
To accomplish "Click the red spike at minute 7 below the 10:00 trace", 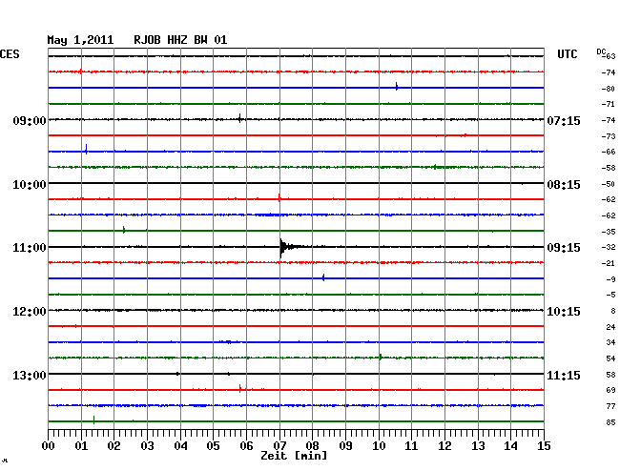I will [279, 198].
